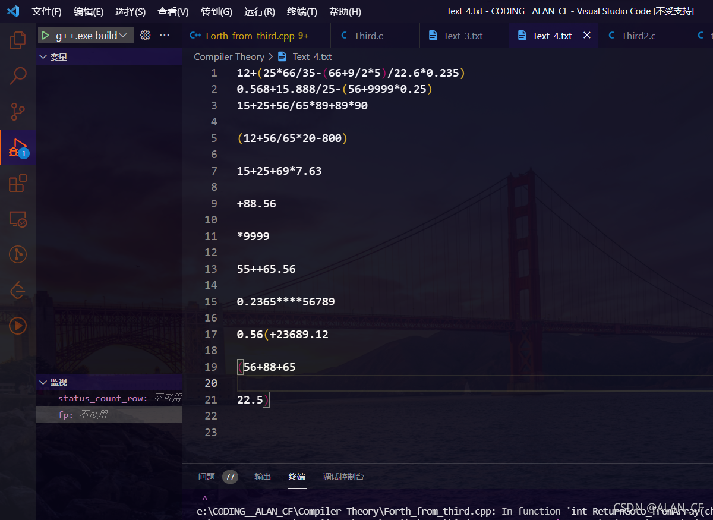Click text 0.56(+23689.12 on line 17
The height and width of the screenshot is (520, 713).
[282, 335]
